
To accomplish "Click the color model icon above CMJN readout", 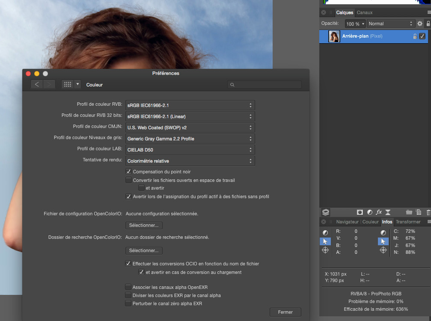I will 383,233.
